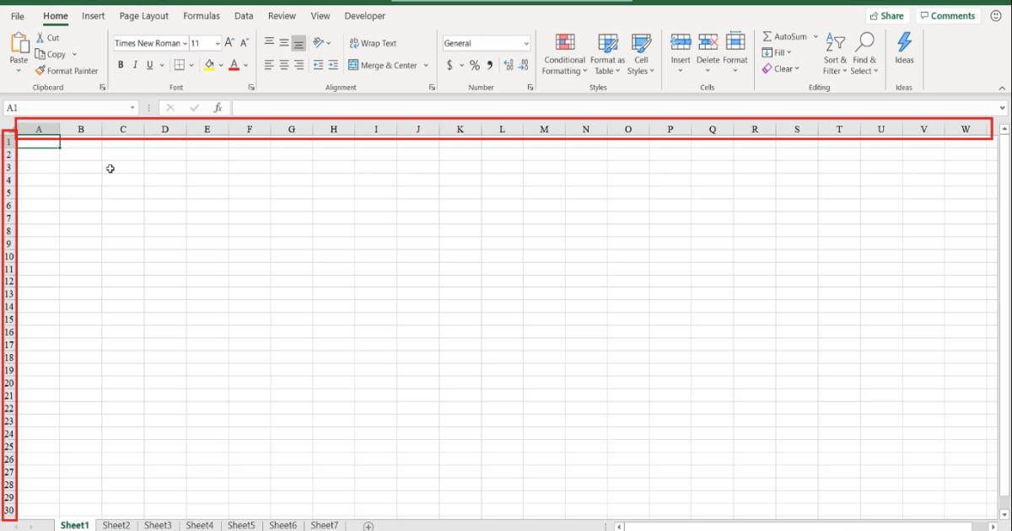Apply the Percent Style format
The height and width of the screenshot is (531, 1012).
pyautogui.click(x=475, y=65)
